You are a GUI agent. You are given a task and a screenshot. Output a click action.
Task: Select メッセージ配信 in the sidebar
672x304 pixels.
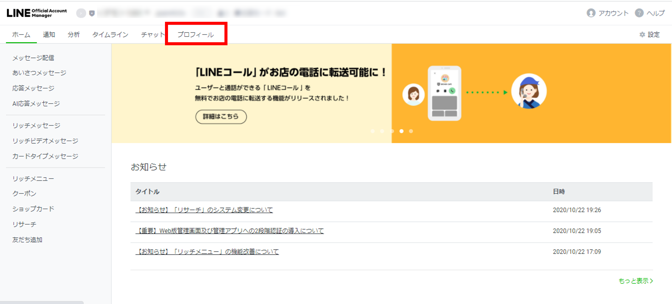pyautogui.click(x=33, y=58)
